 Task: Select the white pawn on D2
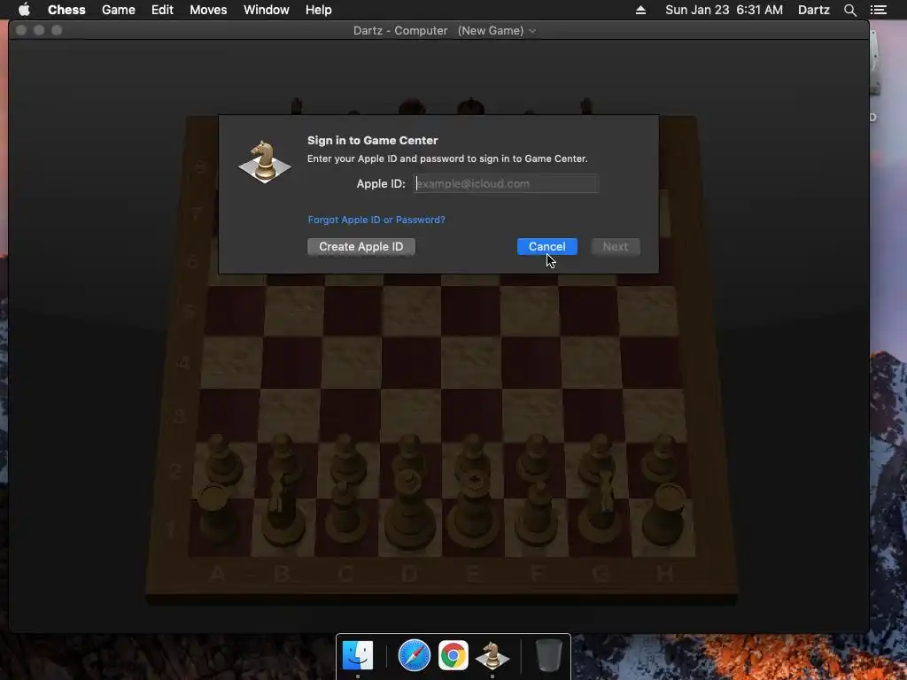[x=411, y=456]
